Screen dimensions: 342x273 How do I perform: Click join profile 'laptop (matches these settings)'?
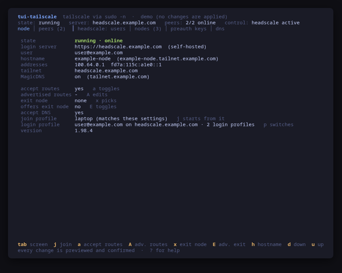[x=121, y=119]
